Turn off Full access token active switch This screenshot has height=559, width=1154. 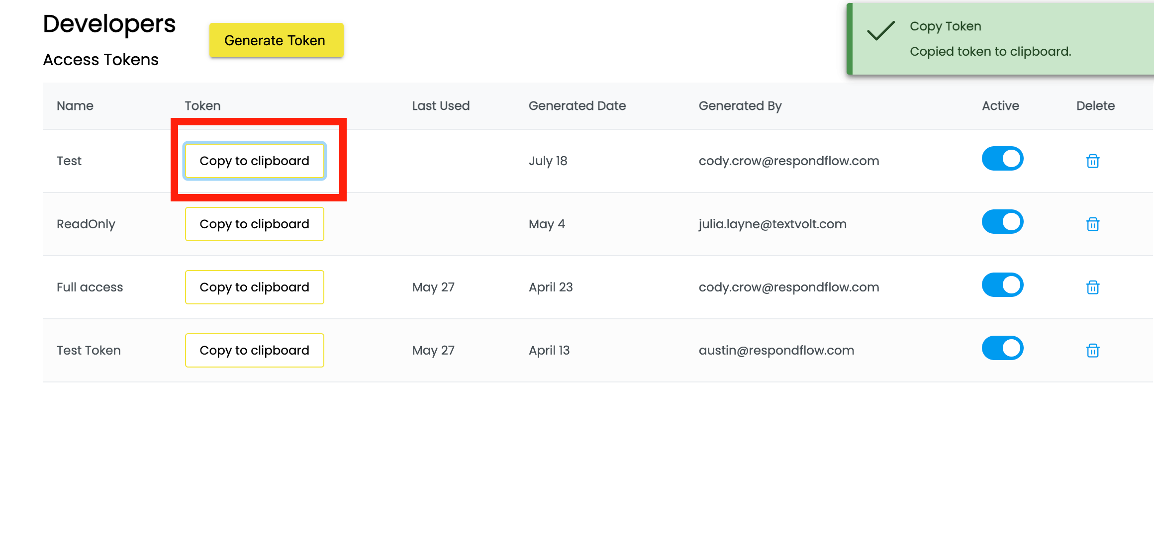(x=1002, y=285)
